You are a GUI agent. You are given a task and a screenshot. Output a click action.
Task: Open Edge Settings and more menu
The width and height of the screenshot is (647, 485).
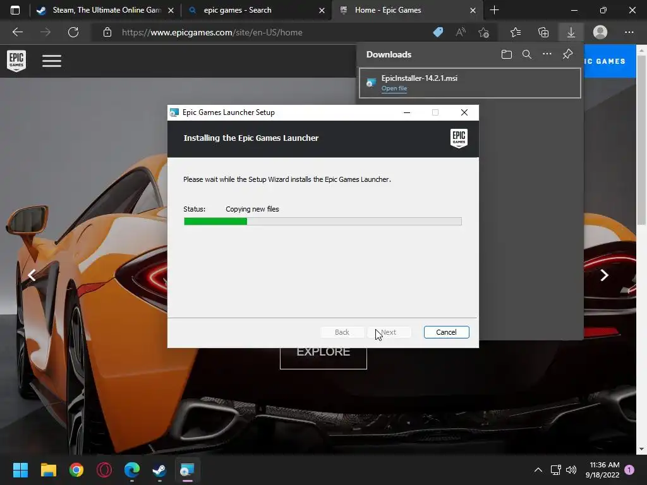pos(629,32)
